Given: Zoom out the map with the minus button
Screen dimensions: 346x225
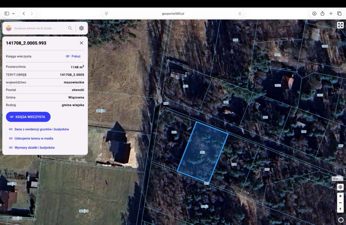Looking at the screenshot, I should point(340,203).
